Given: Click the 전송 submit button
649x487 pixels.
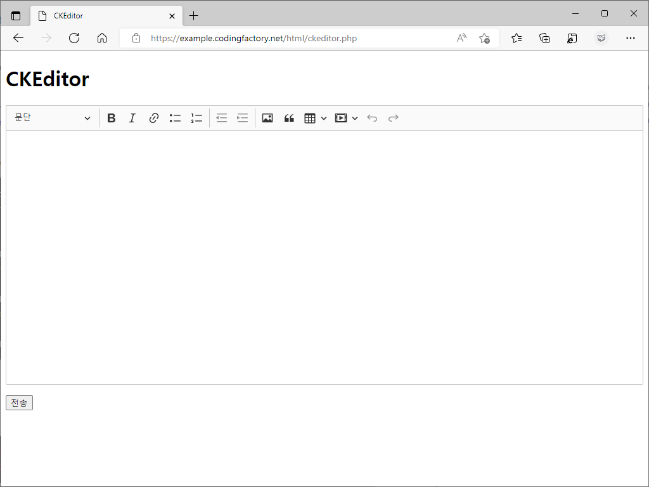Looking at the screenshot, I should point(19,403).
